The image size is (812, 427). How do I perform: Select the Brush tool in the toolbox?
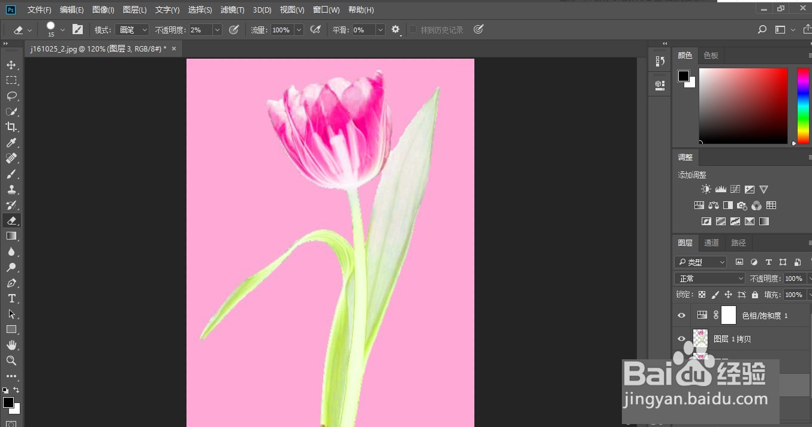[x=11, y=174]
